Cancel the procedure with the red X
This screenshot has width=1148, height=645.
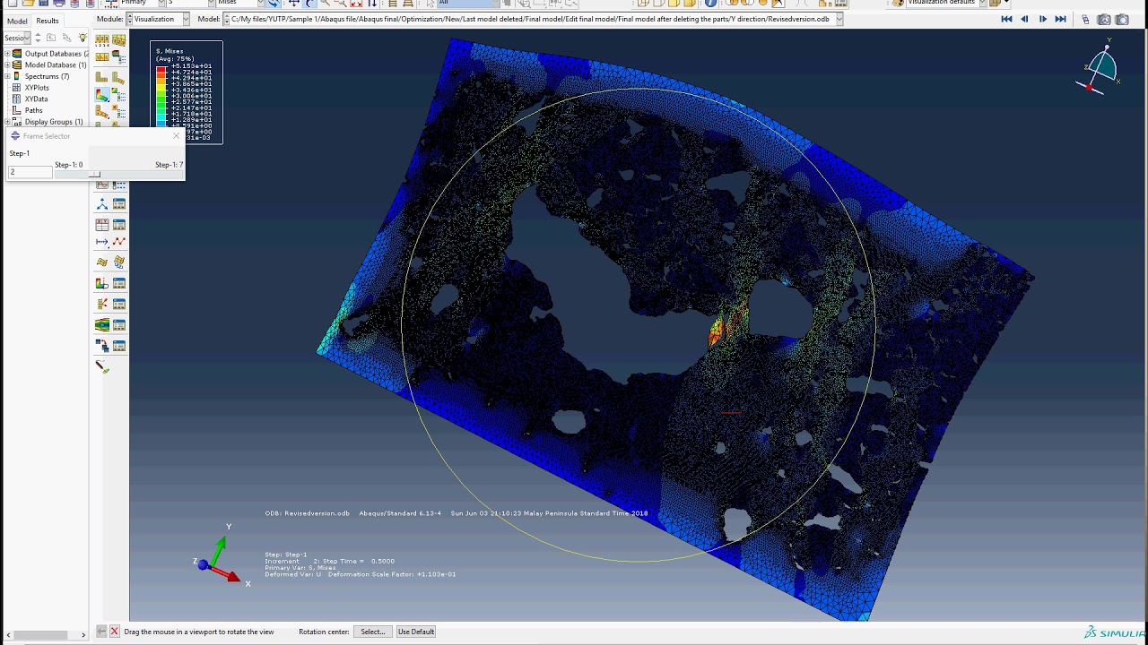115,632
